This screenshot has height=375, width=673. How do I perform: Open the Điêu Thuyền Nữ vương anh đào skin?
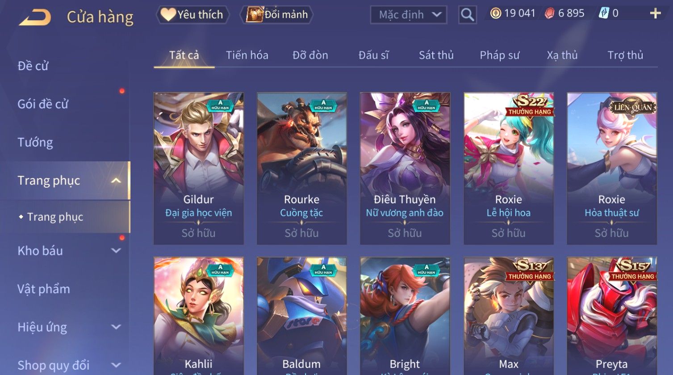405,169
